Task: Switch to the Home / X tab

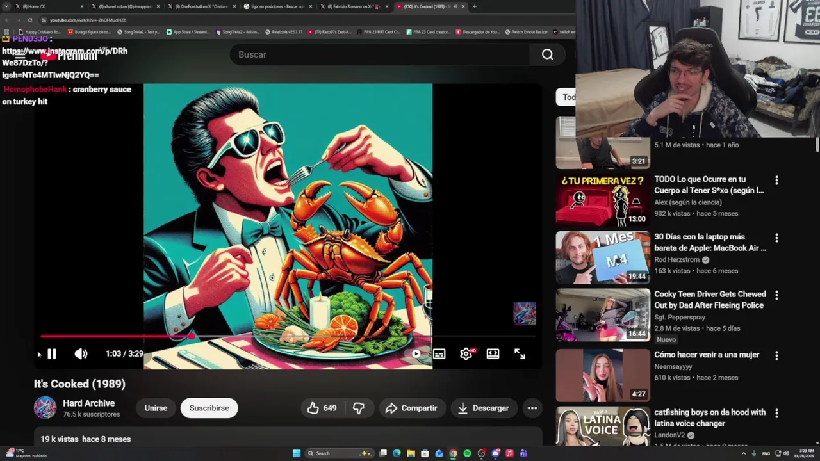Action: [x=48, y=6]
